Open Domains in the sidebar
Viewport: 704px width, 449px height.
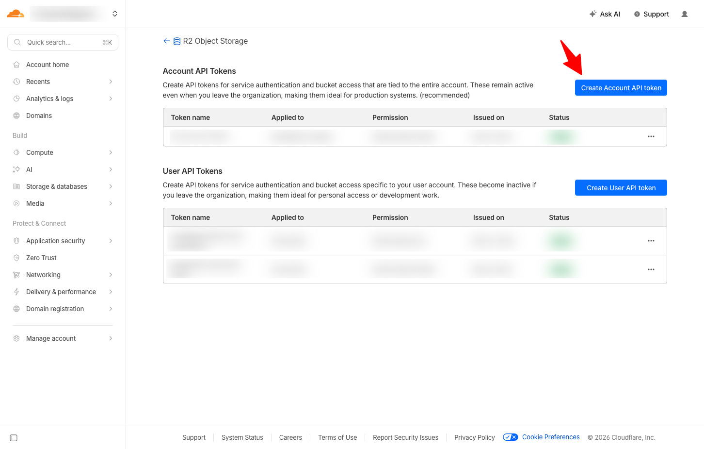39,116
